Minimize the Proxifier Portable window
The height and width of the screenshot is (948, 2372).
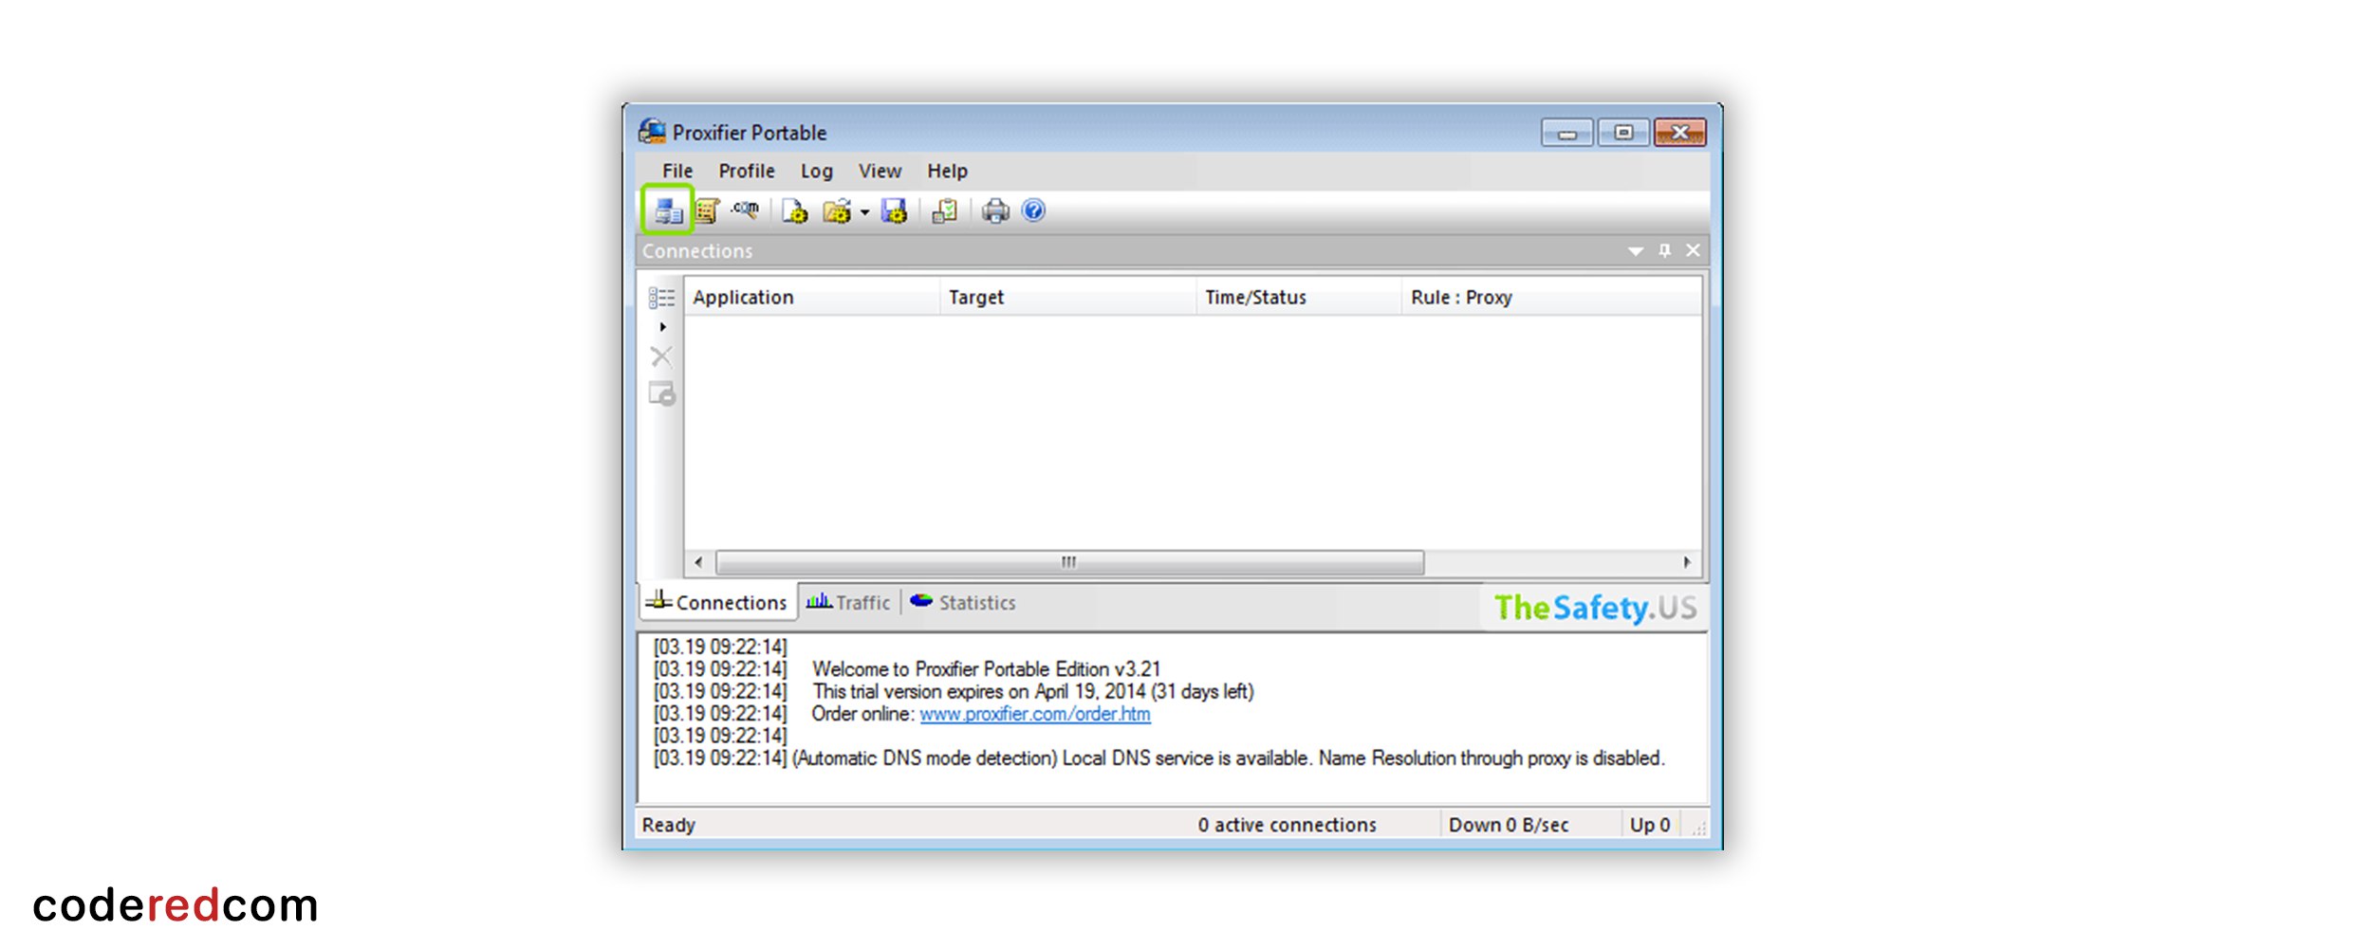click(x=1567, y=133)
